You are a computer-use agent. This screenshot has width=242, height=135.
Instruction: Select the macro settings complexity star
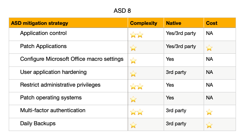(x=133, y=61)
